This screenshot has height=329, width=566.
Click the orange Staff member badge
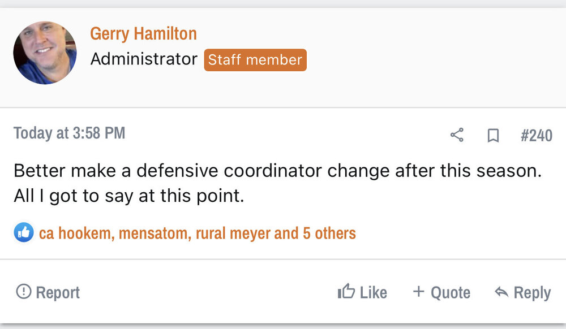[x=255, y=60]
